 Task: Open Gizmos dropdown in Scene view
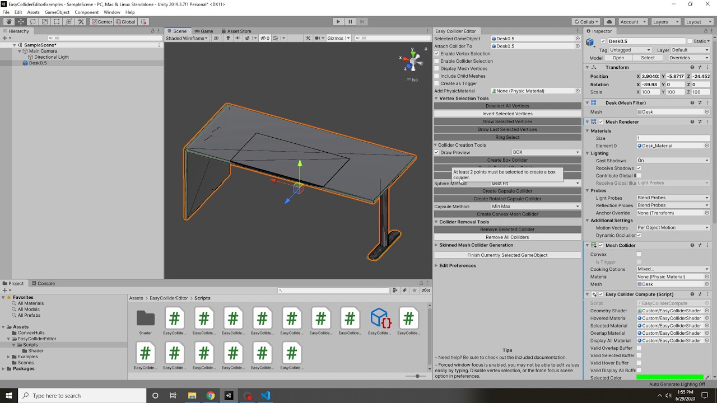click(338, 38)
